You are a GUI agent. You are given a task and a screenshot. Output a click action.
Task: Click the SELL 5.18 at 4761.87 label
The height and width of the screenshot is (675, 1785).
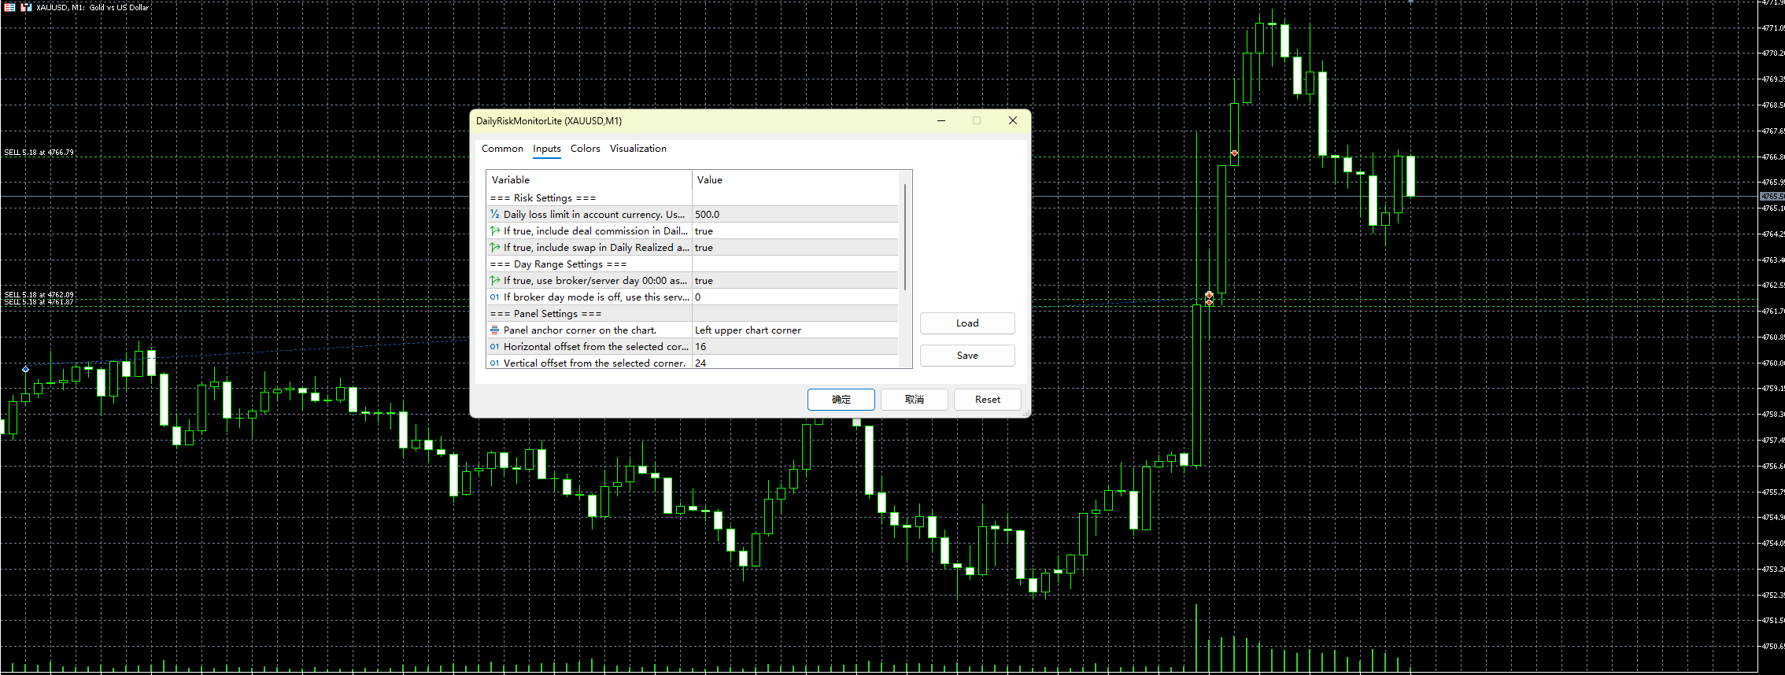[39, 302]
